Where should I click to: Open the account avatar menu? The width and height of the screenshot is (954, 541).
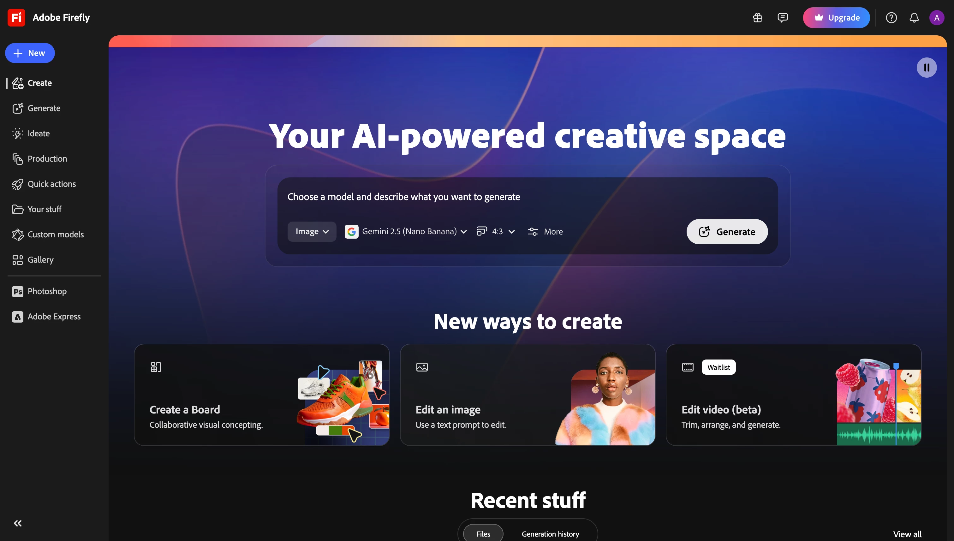937,17
